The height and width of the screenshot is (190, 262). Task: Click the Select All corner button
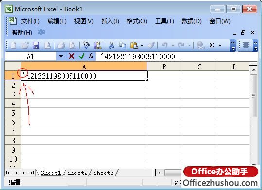pyautogui.click(x=13, y=67)
